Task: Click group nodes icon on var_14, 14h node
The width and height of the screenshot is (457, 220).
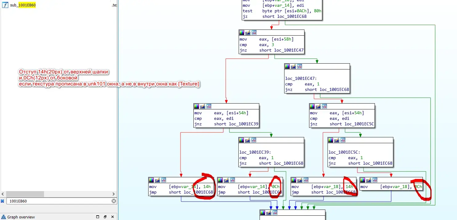Action: point(164,180)
